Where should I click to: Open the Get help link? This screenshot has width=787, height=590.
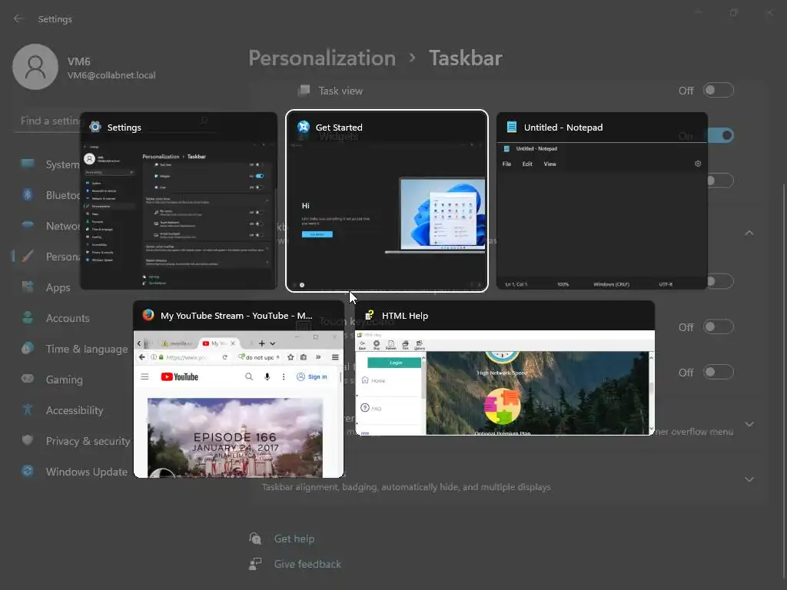pos(294,539)
